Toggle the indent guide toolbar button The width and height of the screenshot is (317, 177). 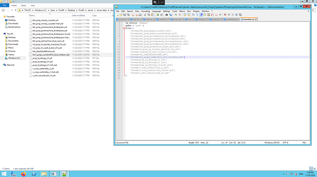pos(201,15)
